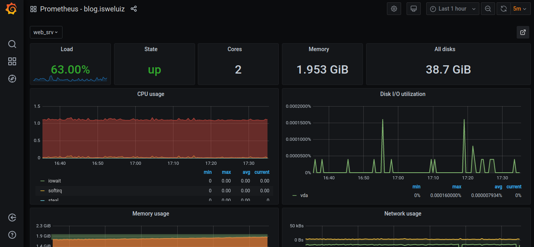Viewport: 534px width, 247px height.
Task: Open the CPU usage panel title menu
Action: (151, 94)
